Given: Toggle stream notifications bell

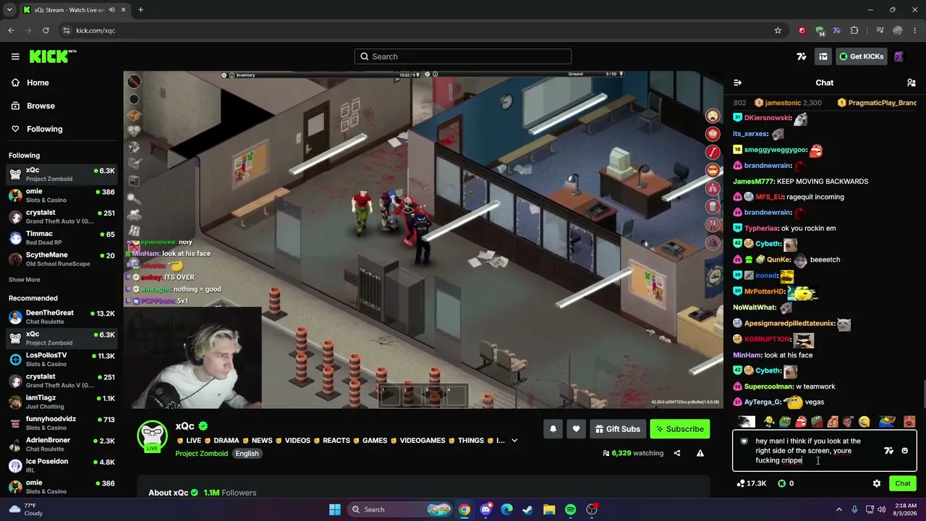Looking at the screenshot, I should [x=553, y=429].
